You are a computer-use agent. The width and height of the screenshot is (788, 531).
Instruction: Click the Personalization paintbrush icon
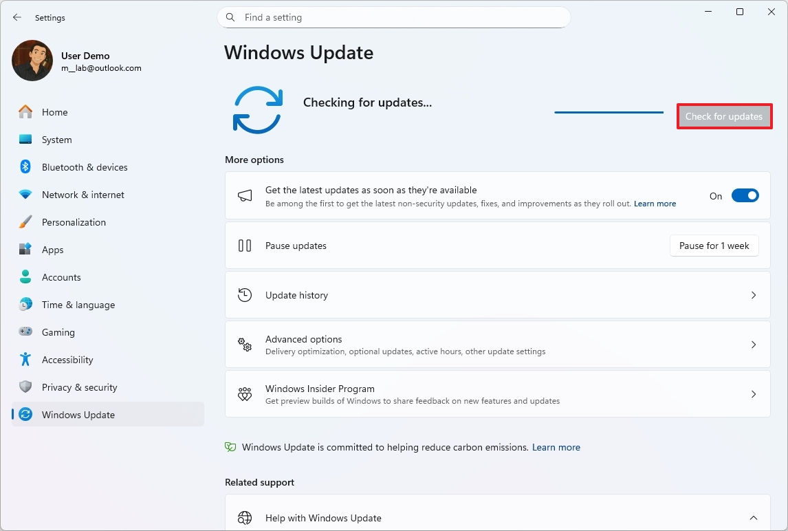(x=25, y=222)
